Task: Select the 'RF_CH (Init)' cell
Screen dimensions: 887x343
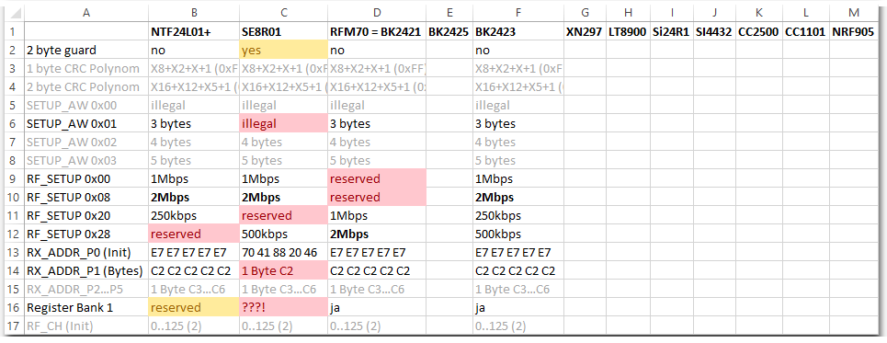Action: coord(86,326)
